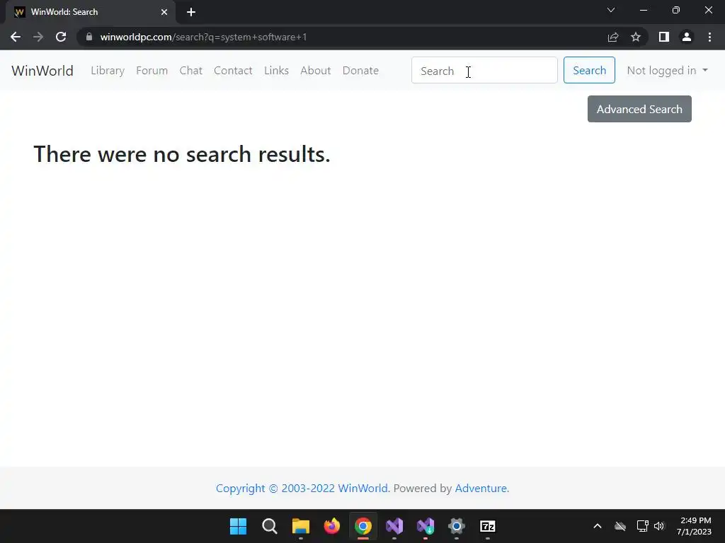
Task: Open the browser side panel
Action: click(664, 37)
